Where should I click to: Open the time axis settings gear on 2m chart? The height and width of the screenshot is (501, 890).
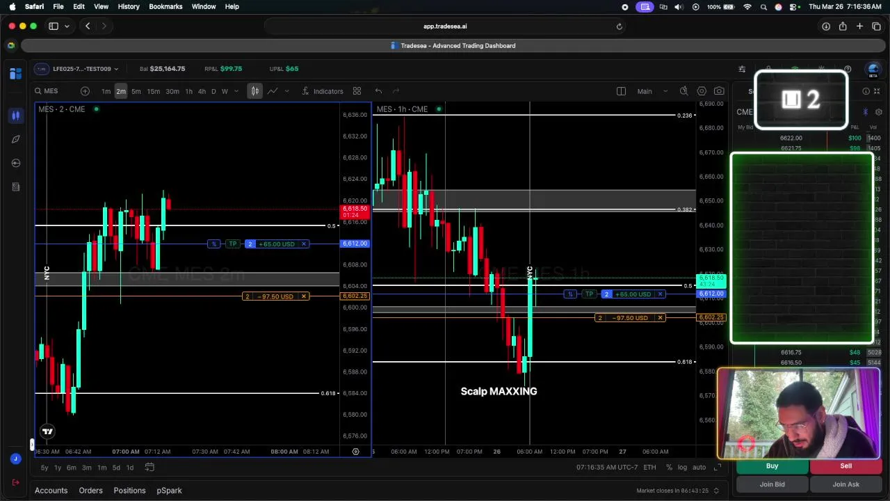(x=355, y=452)
